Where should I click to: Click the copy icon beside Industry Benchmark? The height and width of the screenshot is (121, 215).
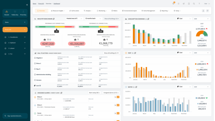coord(54,19)
